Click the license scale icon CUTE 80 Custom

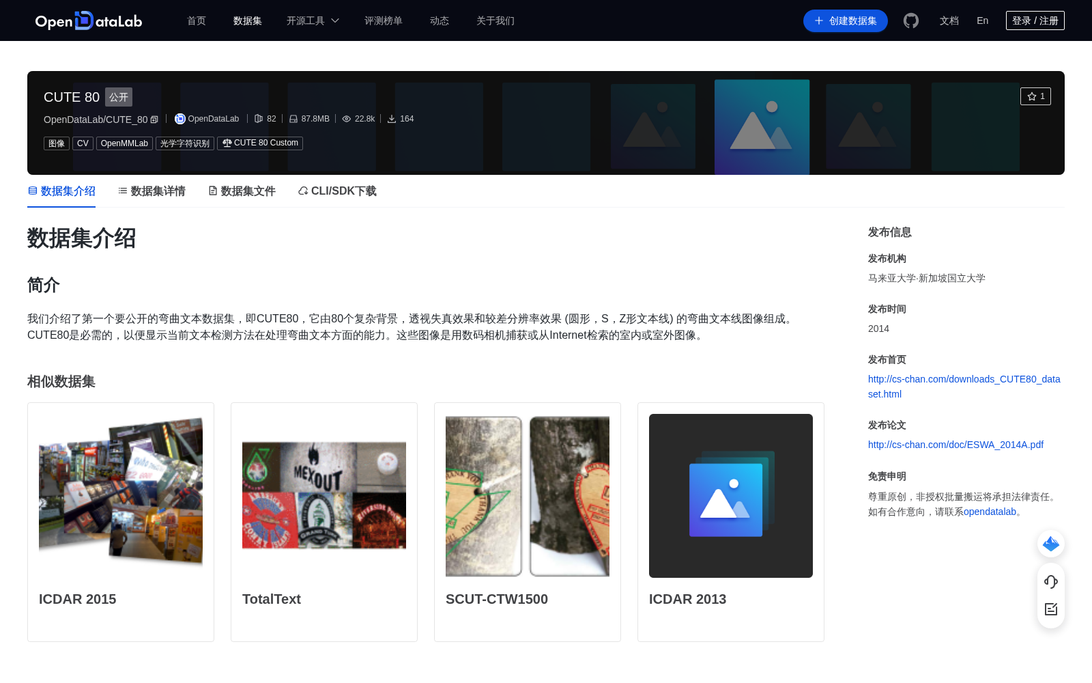[227, 143]
